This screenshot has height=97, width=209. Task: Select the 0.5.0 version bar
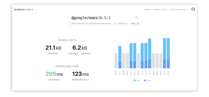click(150, 53)
